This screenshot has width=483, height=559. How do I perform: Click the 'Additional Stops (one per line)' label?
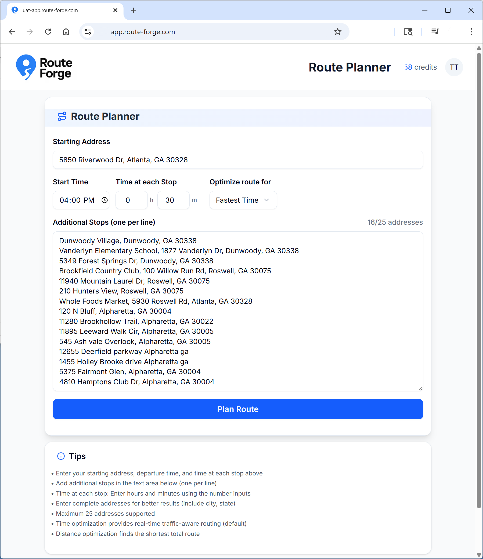(x=104, y=222)
